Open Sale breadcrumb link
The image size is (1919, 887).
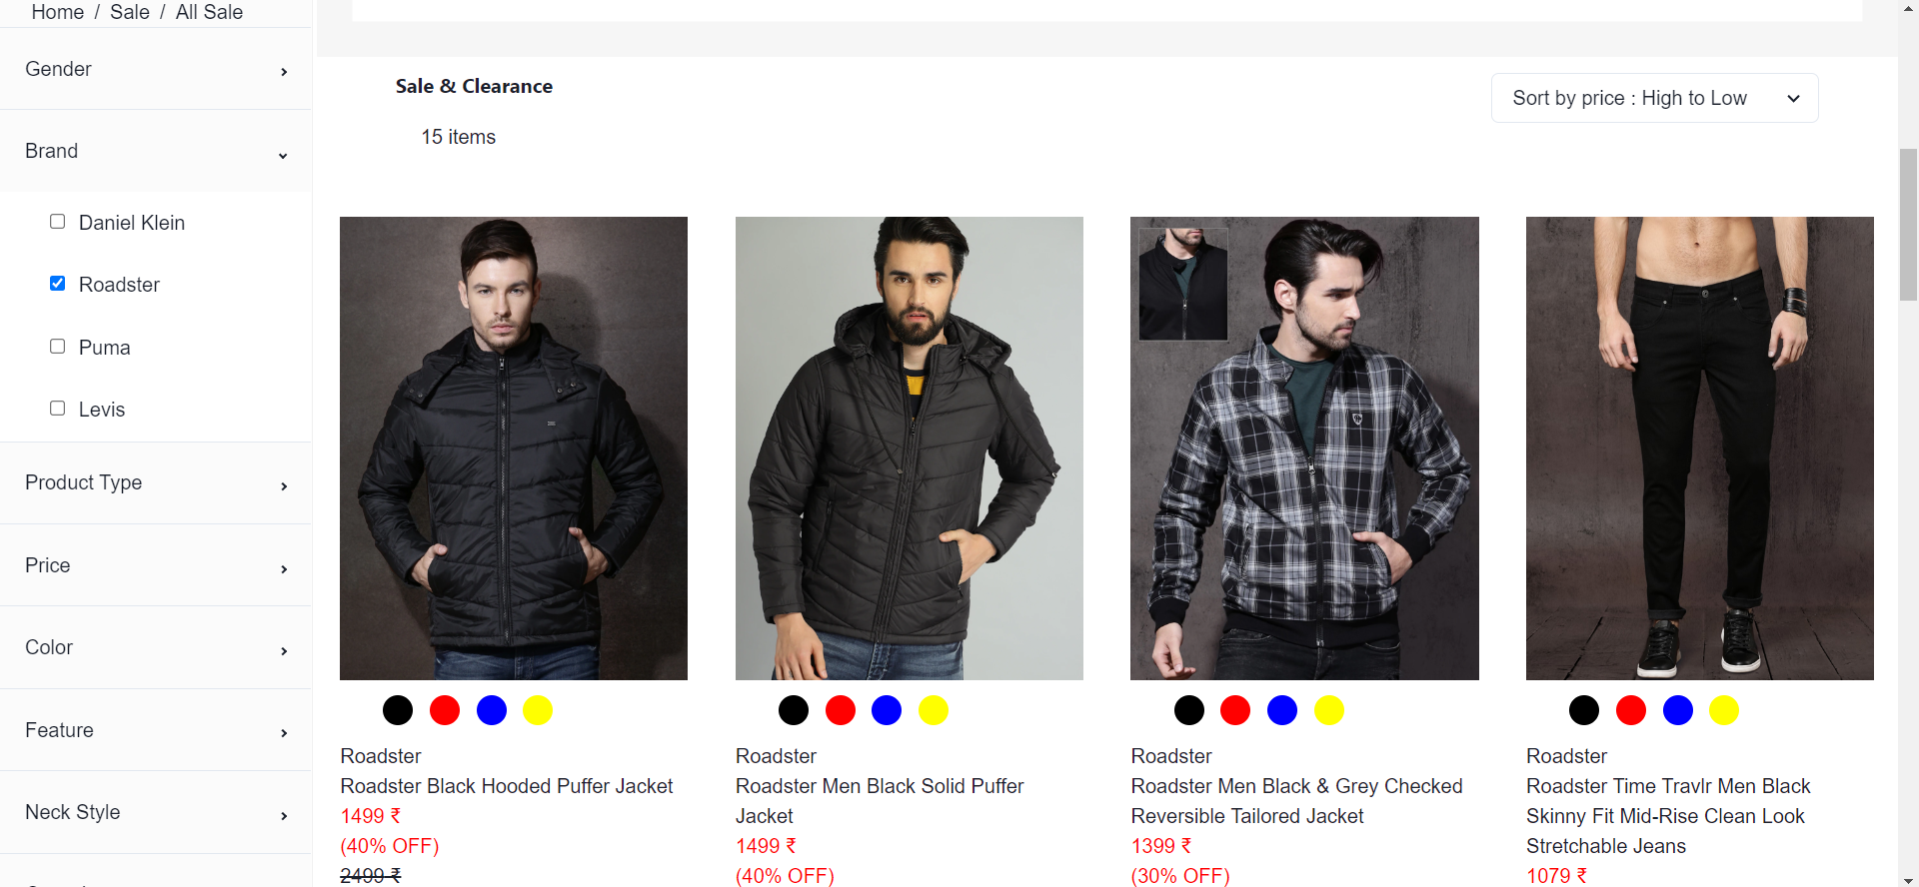click(130, 12)
